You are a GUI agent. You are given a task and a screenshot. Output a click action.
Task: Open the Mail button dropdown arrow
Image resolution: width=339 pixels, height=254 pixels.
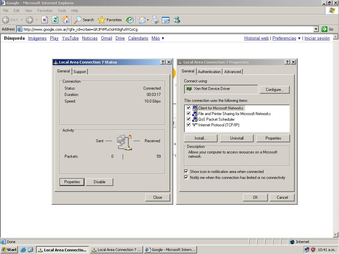point(148,20)
